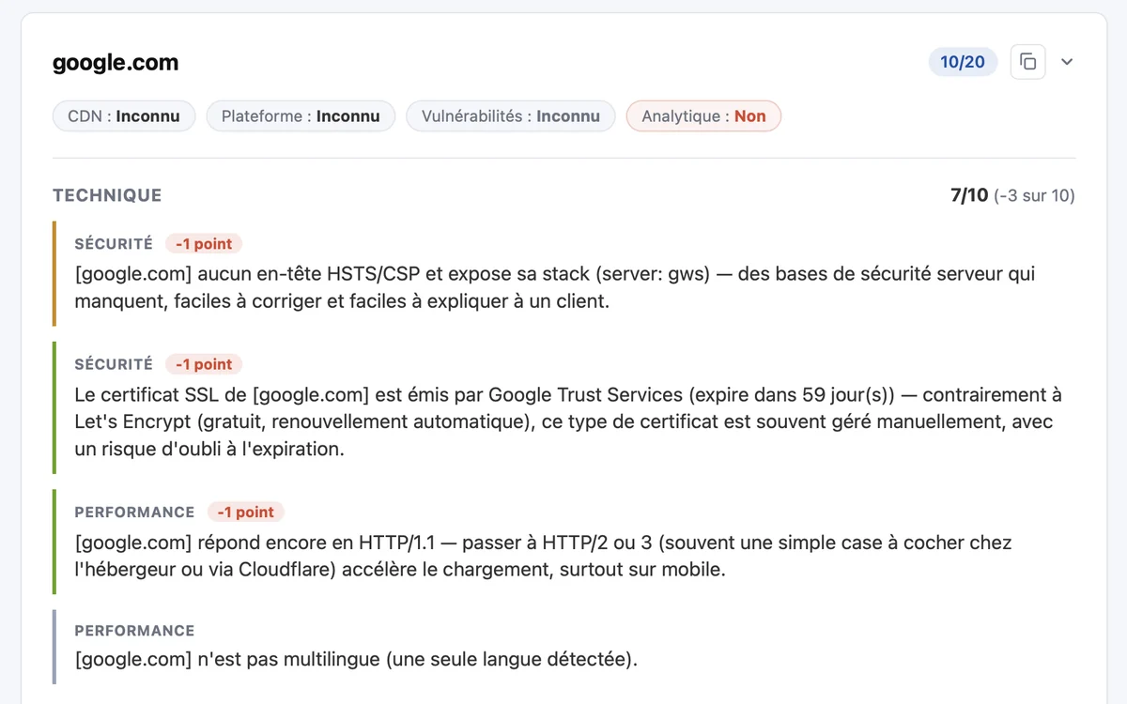Click the TECHNIQUE section header
This screenshot has width=1127, height=704.
coord(107,195)
